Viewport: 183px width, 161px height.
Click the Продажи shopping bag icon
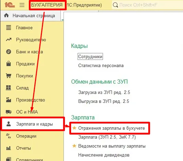9,64
